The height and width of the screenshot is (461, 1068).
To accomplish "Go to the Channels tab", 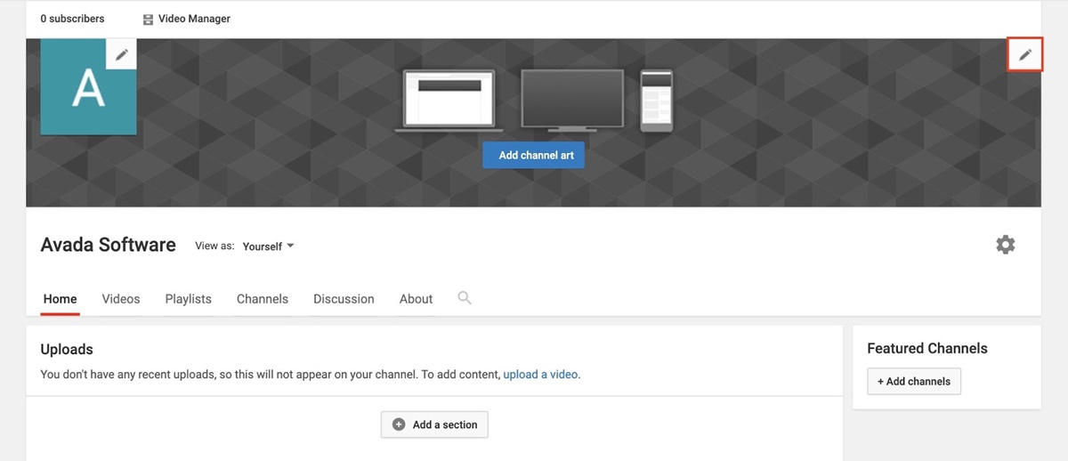I will click(x=263, y=299).
